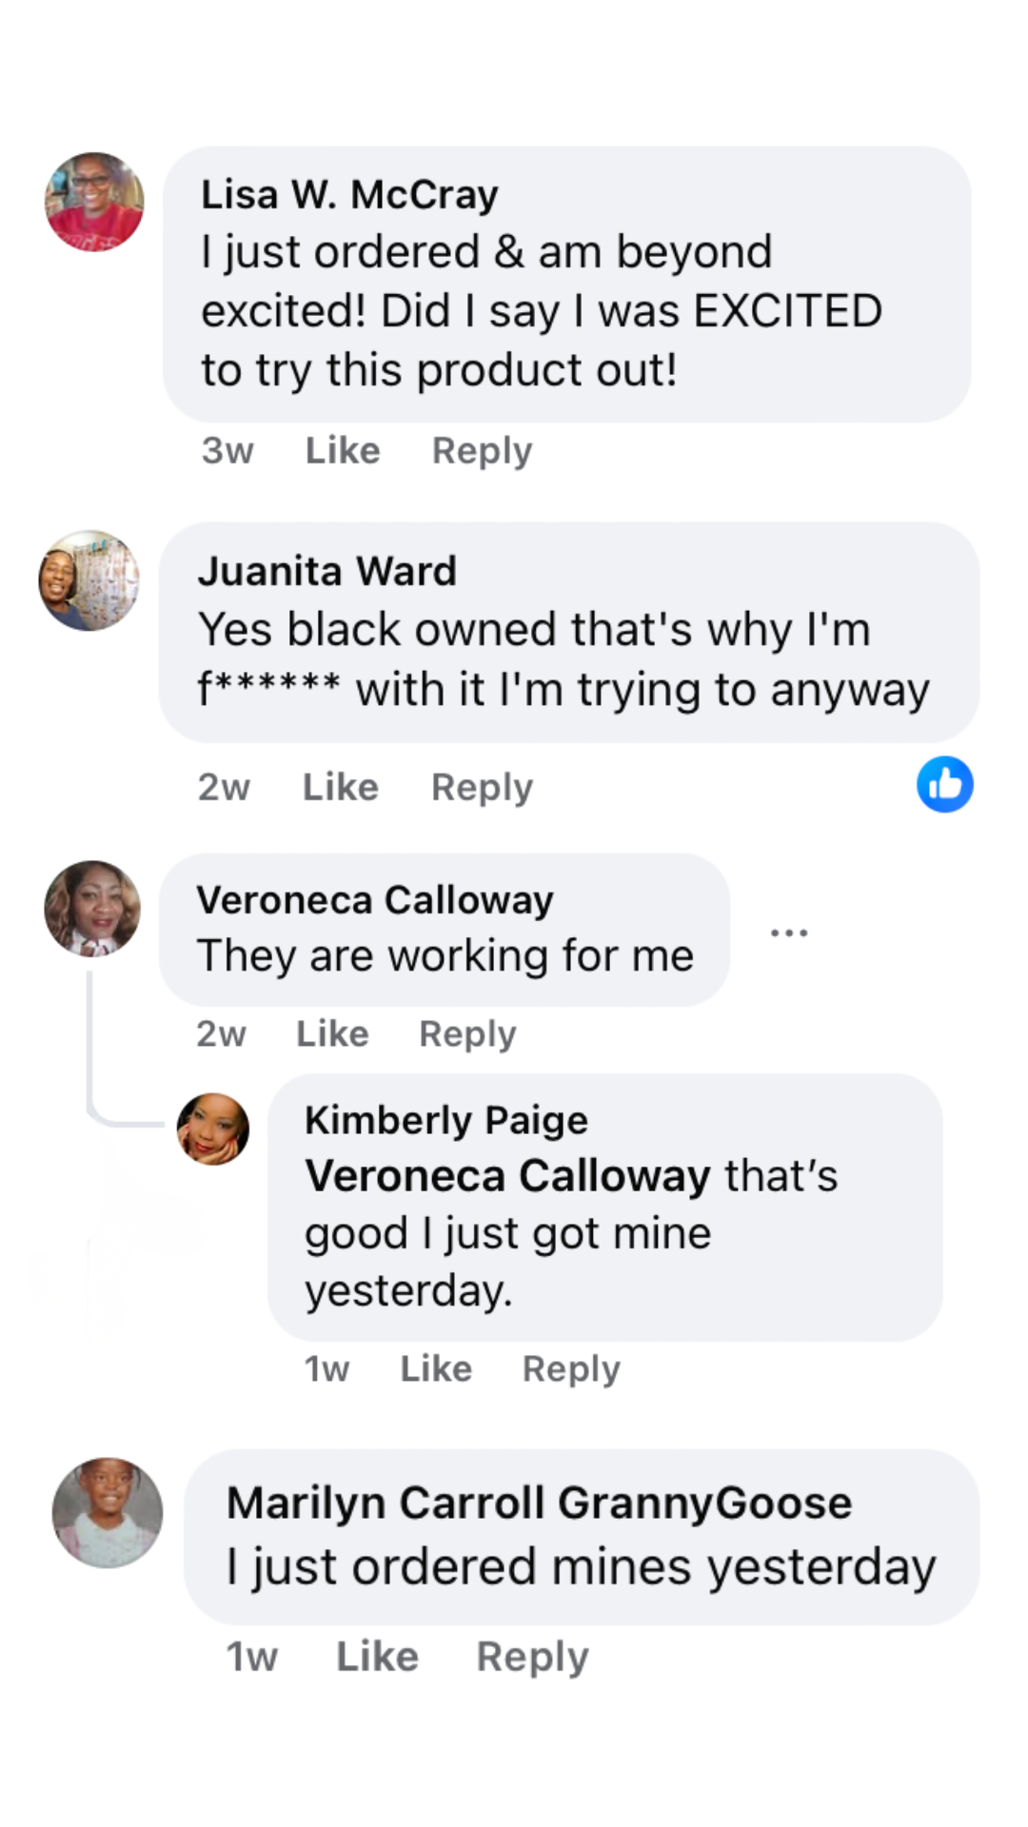Image resolution: width=1028 pixels, height=1827 pixels.
Task: Tap Kimberly Paige's avatar
Action: click(x=213, y=1129)
